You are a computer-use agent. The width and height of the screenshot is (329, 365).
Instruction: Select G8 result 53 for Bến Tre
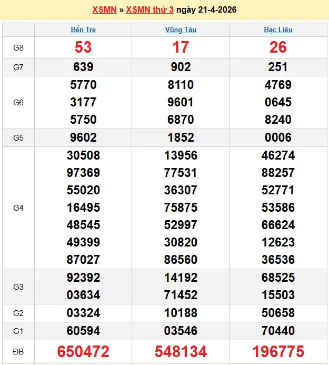pyautogui.click(x=83, y=47)
